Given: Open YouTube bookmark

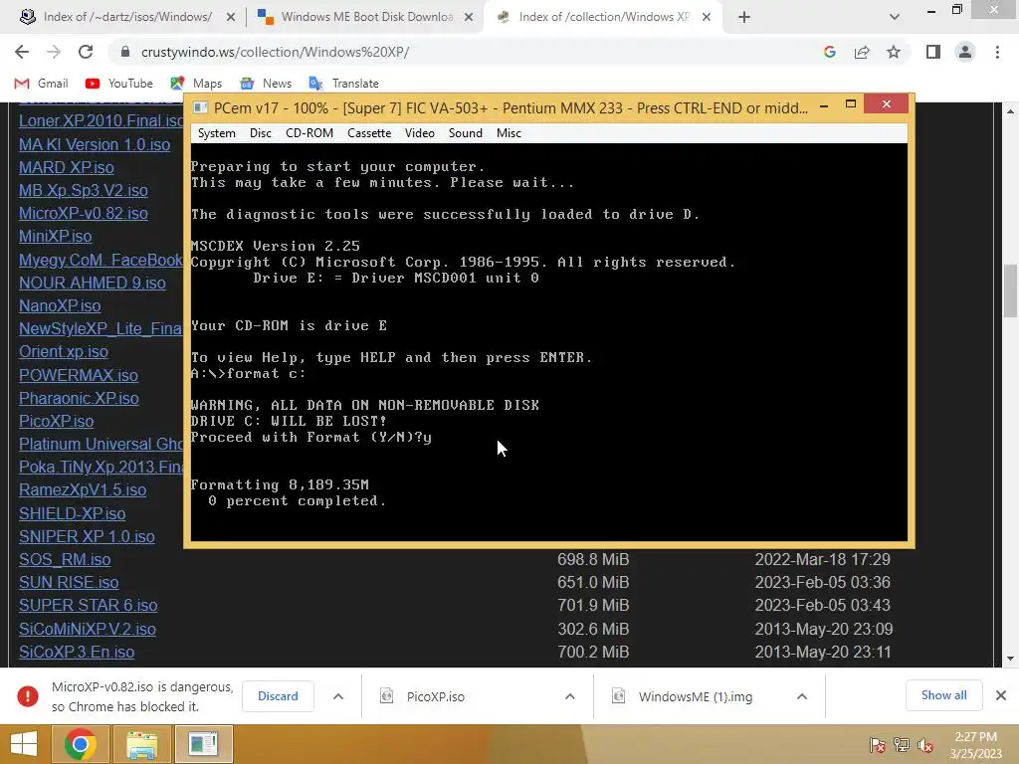Looking at the screenshot, I should [x=119, y=84].
